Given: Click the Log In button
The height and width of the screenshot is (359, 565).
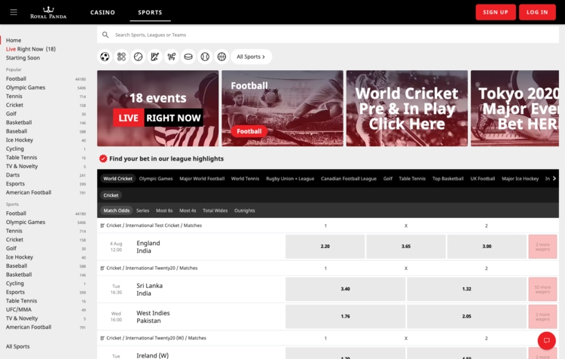Looking at the screenshot, I should coord(537,12).
